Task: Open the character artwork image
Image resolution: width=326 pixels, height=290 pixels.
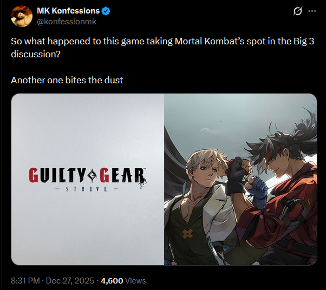Action: pos(240,179)
